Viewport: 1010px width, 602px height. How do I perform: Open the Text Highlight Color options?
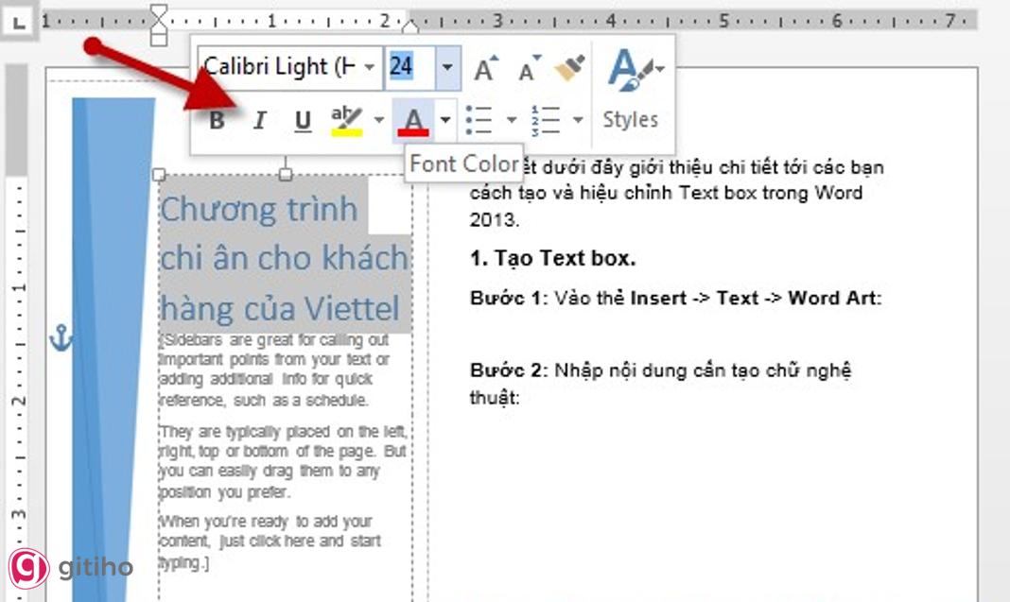click(378, 120)
